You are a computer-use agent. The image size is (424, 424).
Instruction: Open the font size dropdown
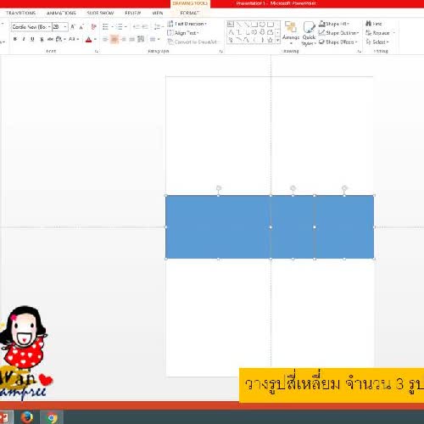pyautogui.click(x=60, y=27)
